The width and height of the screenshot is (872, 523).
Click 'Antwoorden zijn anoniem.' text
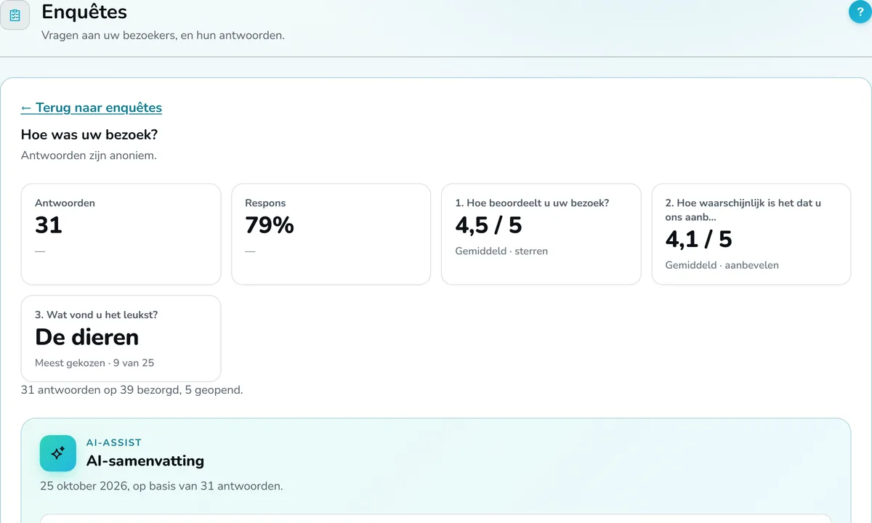89,155
